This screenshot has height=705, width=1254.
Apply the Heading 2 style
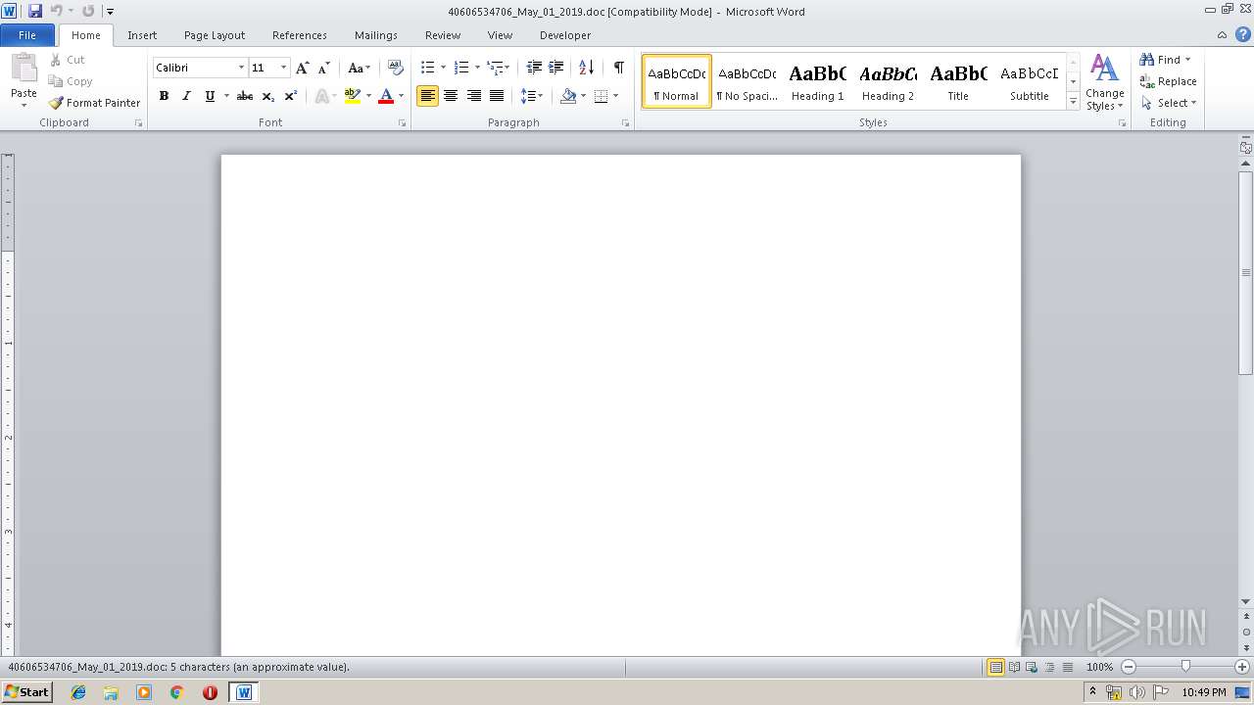pyautogui.click(x=888, y=81)
